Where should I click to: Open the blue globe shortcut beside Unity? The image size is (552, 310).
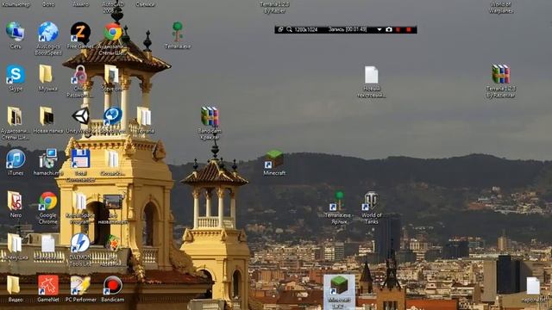click(113, 116)
